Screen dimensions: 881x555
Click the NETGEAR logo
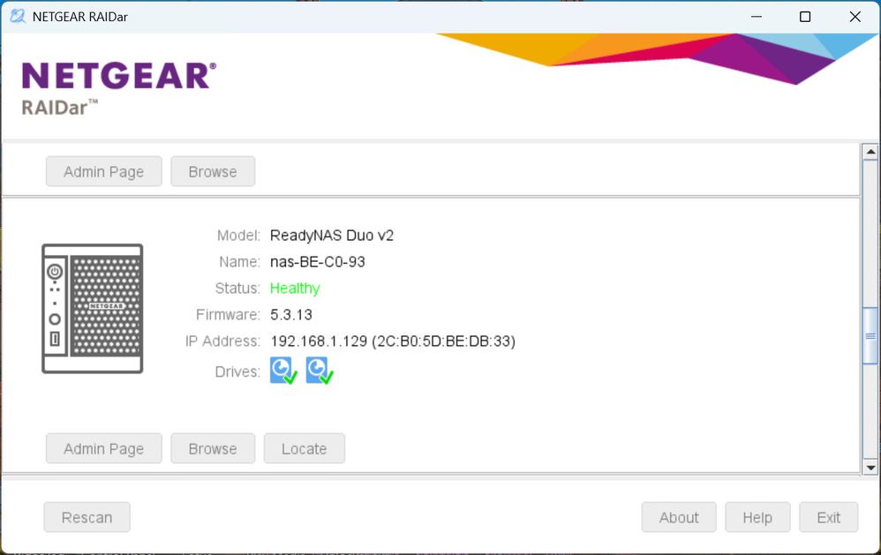point(118,76)
